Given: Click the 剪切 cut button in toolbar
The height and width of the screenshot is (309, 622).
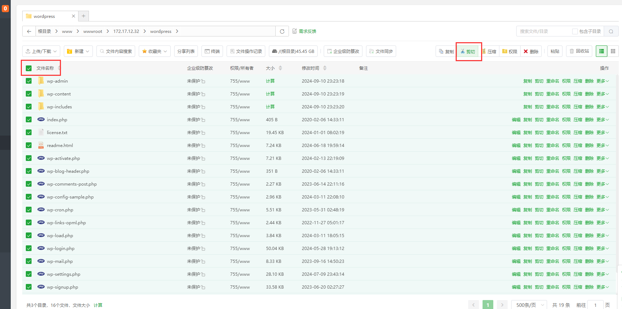Looking at the screenshot, I should [x=468, y=51].
